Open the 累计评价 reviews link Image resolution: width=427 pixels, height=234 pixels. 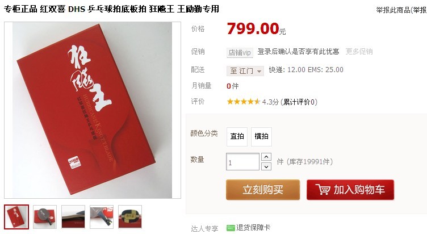click(299, 102)
